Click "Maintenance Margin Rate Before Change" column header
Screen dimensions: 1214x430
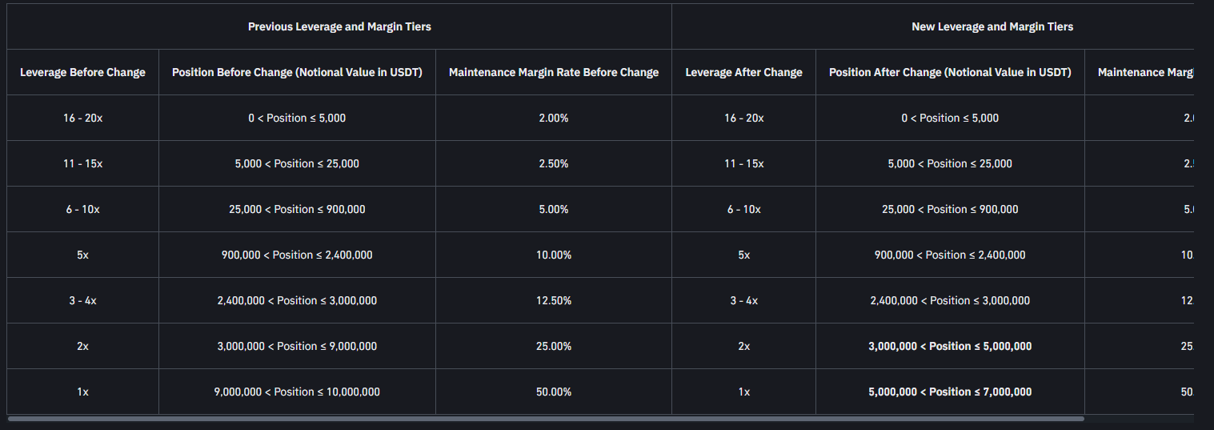click(554, 72)
